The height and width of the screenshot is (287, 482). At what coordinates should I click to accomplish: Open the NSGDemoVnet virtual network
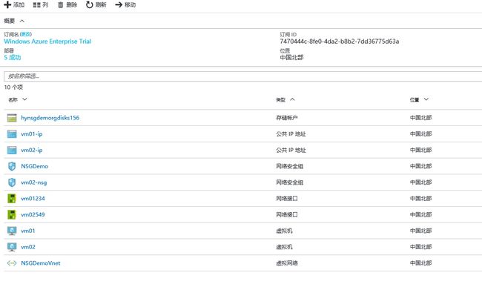pyautogui.click(x=41, y=263)
